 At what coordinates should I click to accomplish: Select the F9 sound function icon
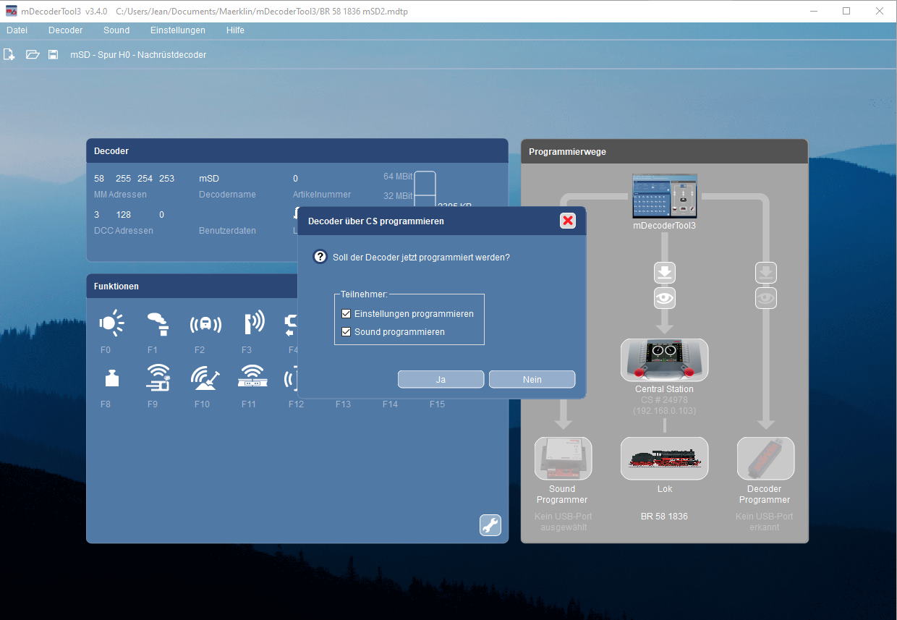(158, 378)
